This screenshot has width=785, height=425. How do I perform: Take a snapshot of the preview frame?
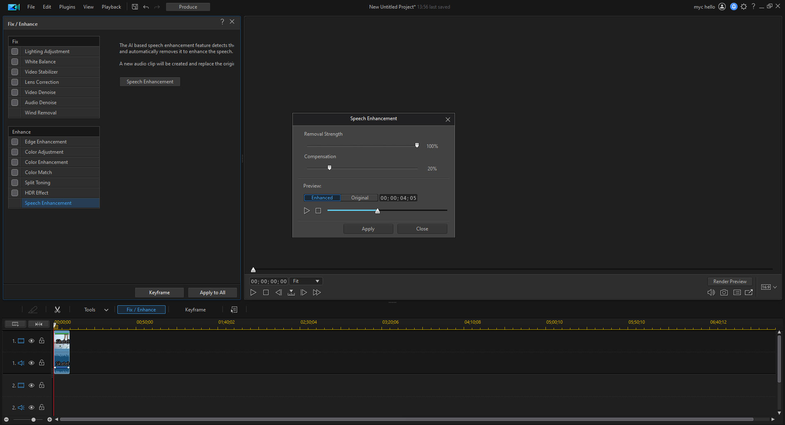[724, 293]
